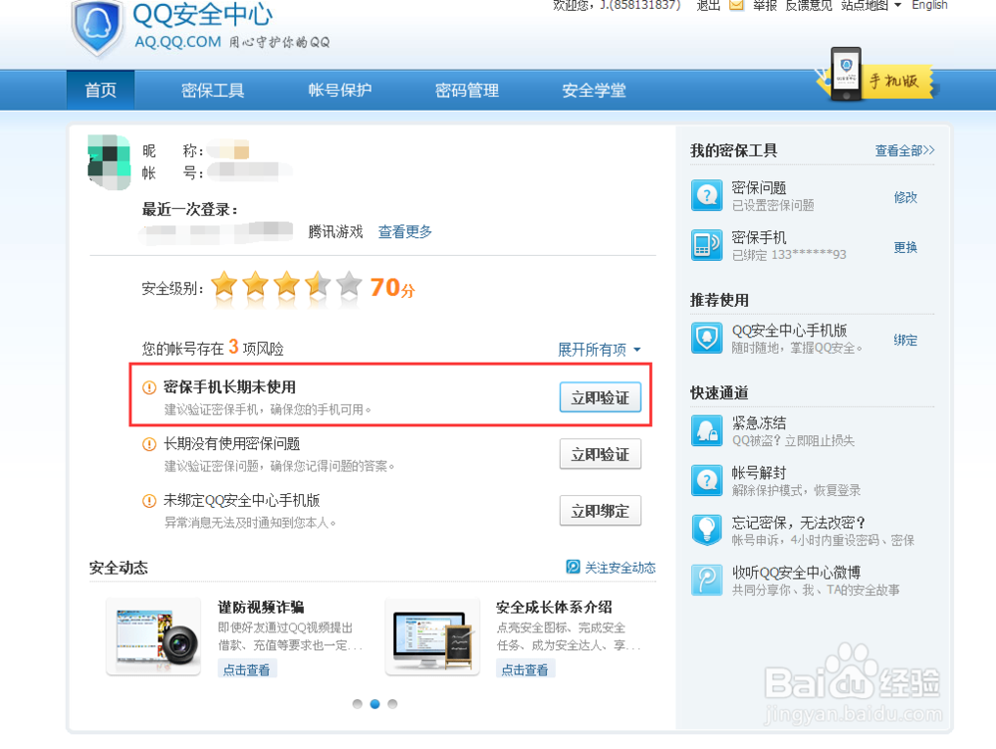
Task: Switch to the 密保工具 tab
Action: pos(212,90)
